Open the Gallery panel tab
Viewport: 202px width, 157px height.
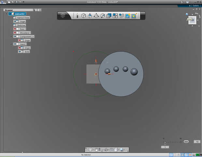(x=195, y=6)
